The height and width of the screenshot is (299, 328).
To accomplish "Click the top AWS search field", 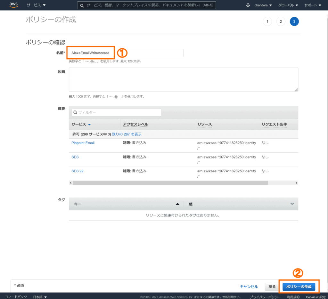I will point(146,5).
